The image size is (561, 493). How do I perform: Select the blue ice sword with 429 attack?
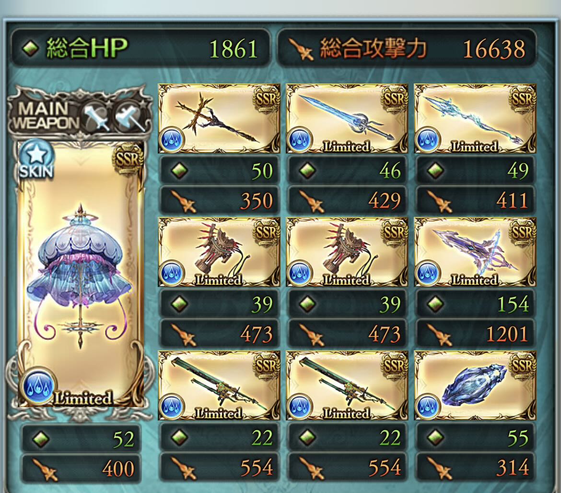[x=347, y=119]
